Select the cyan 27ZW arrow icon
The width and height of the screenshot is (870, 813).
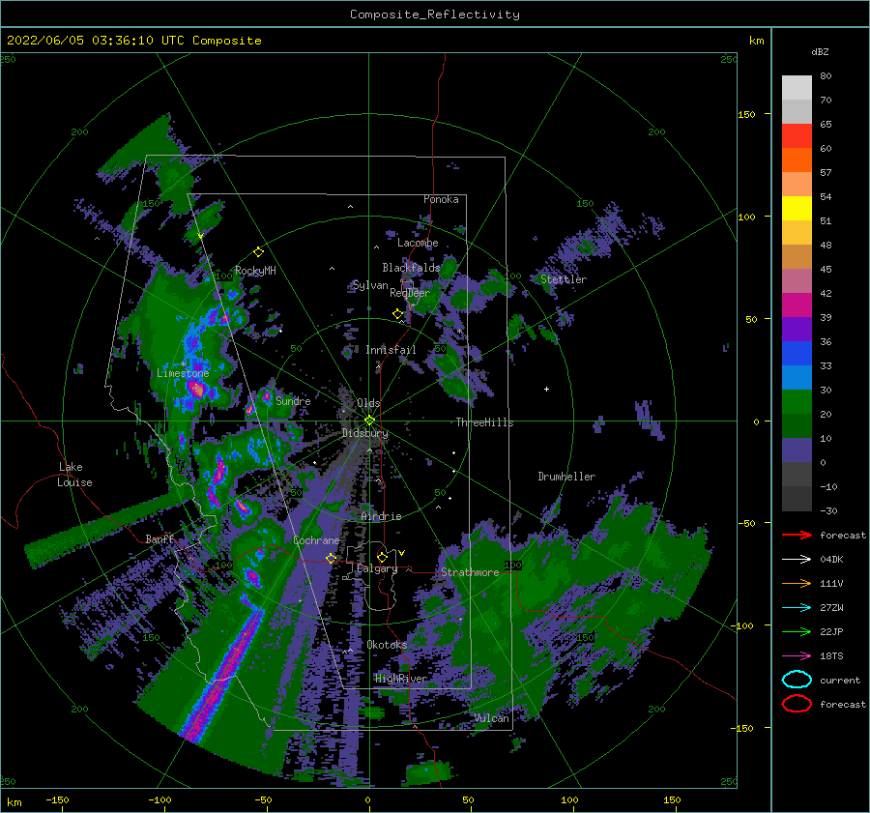pos(797,608)
